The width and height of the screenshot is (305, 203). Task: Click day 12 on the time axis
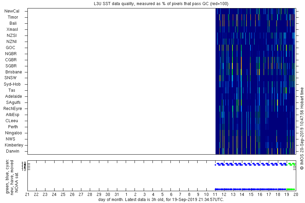pyautogui.click(x=224, y=195)
